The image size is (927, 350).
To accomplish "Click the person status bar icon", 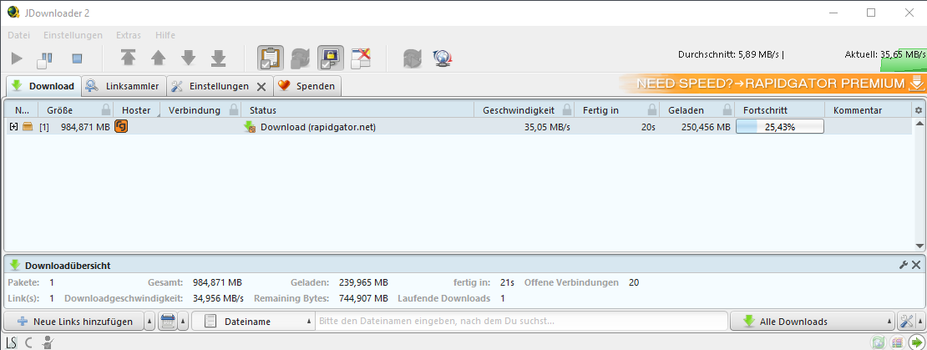I will (x=48, y=342).
